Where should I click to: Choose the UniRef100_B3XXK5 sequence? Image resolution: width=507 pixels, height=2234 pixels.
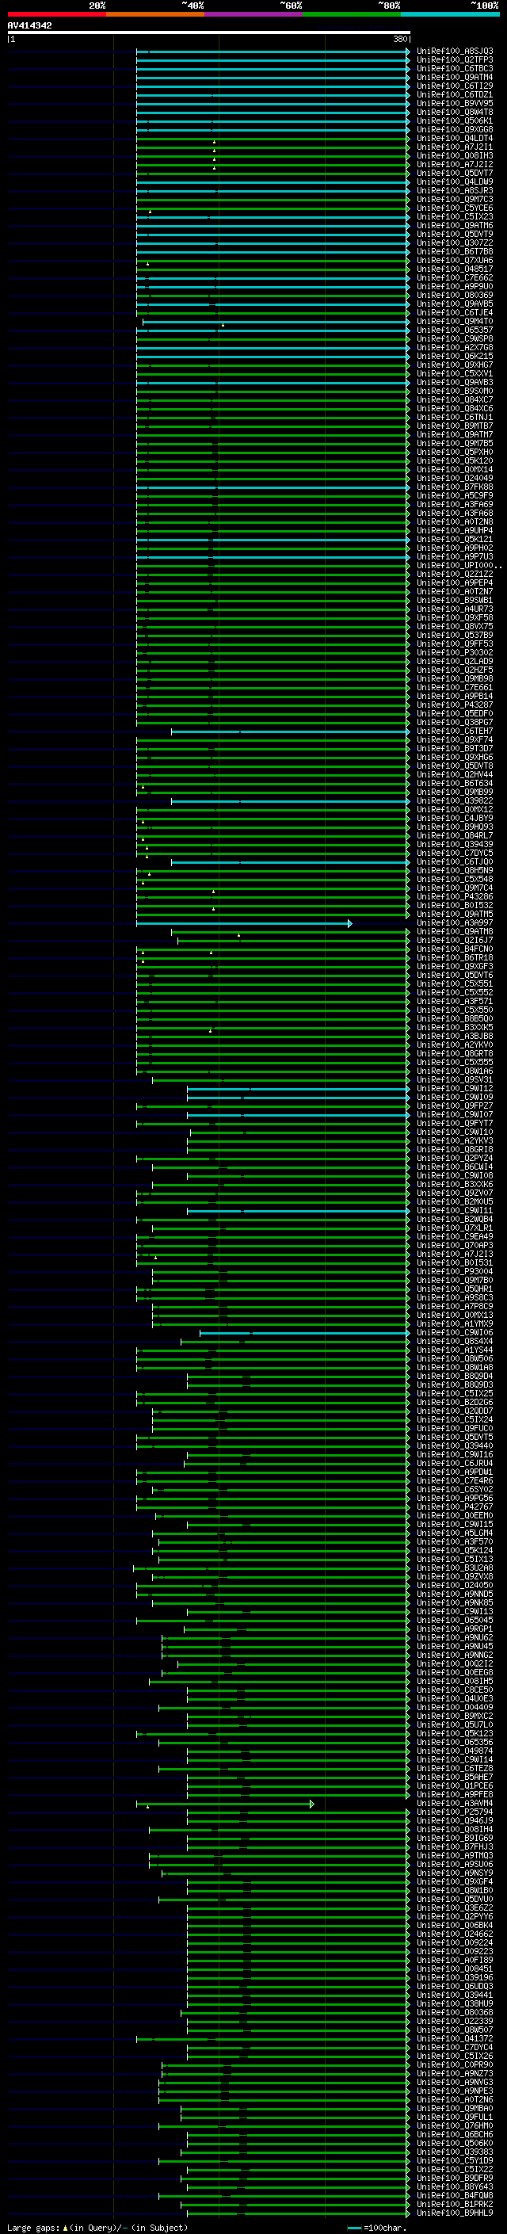(x=455, y=1028)
